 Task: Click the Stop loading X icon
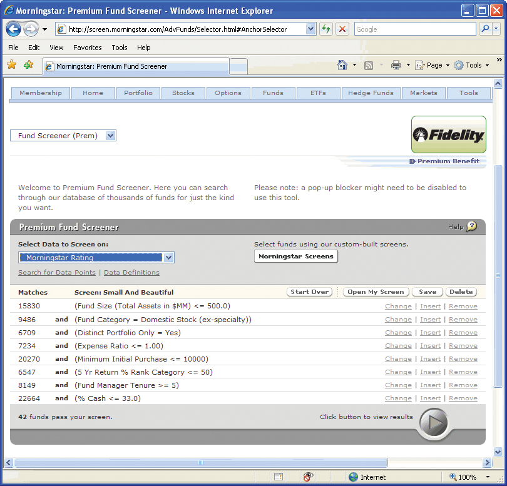[x=342, y=29]
